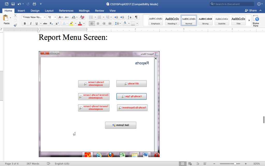Click the sidebar toggle icon in title bar

coord(6,4)
